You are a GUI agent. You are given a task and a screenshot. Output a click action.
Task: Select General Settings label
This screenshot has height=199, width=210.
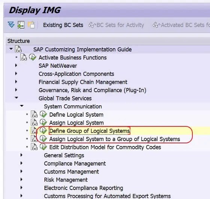pyautogui.click(x=64, y=155)
